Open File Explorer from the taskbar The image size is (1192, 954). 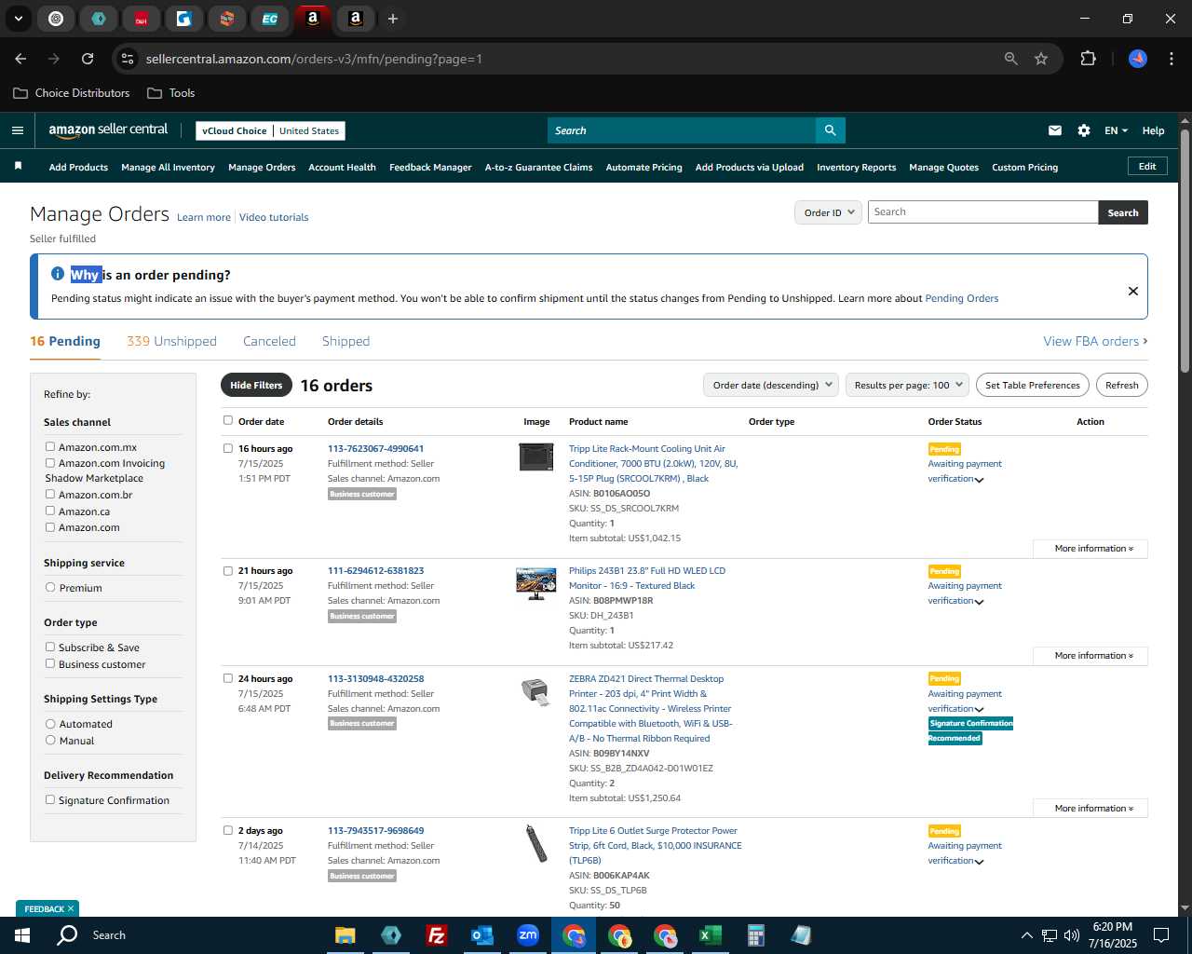[345, 935]
